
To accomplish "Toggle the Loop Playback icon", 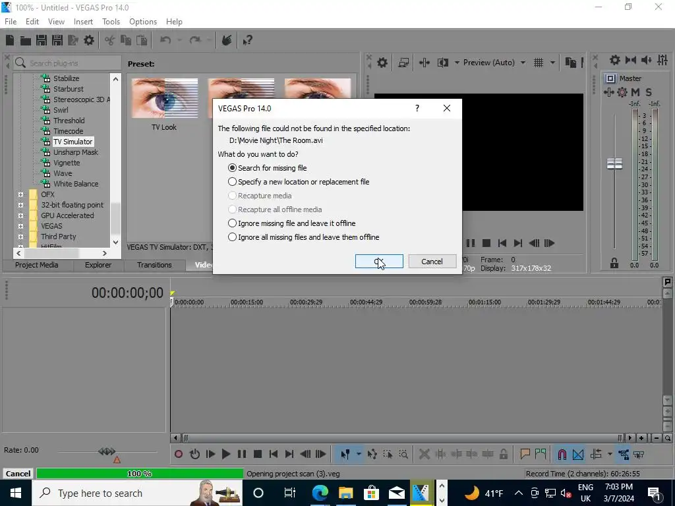I will pos(194,454).
